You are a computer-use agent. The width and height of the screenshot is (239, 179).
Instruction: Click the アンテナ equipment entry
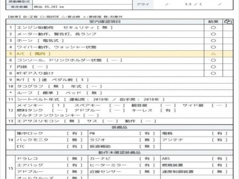pos(195,140)
